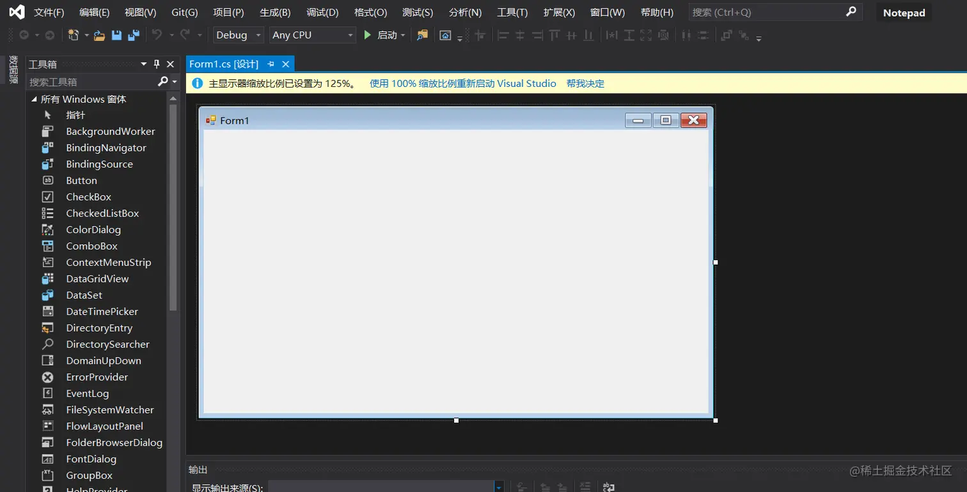This screenshot has height=492, width=967.
Task: Click the Open File folder icon
Action: click(x=99, y=35)
